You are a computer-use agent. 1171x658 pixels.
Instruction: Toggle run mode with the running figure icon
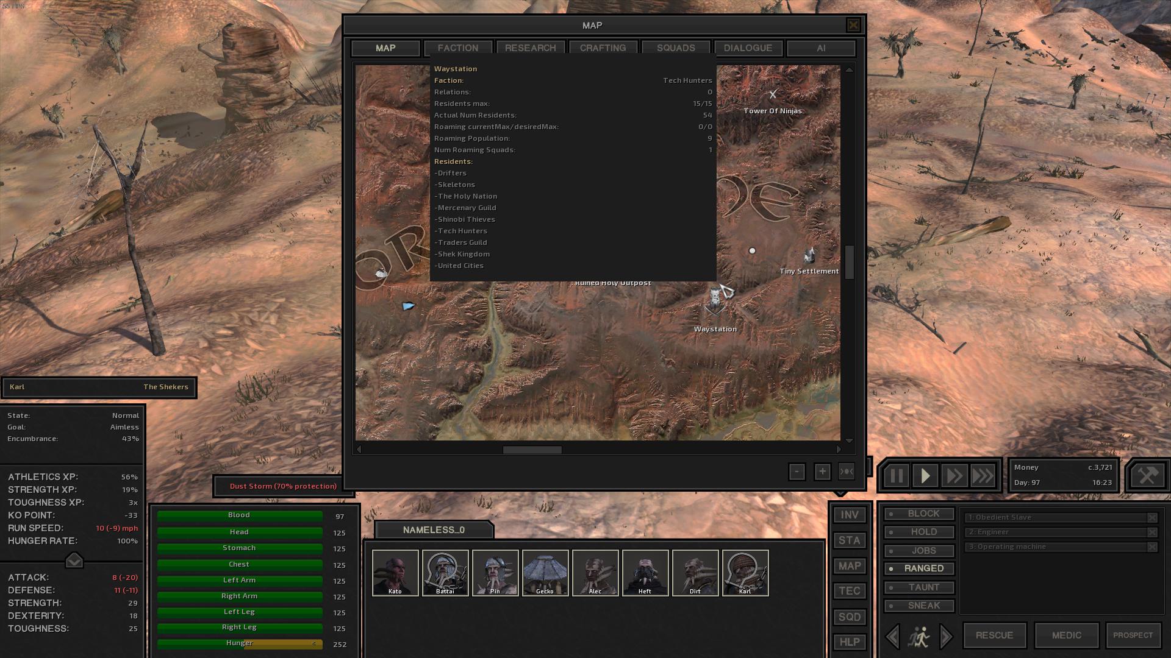[x=919, y=636]
